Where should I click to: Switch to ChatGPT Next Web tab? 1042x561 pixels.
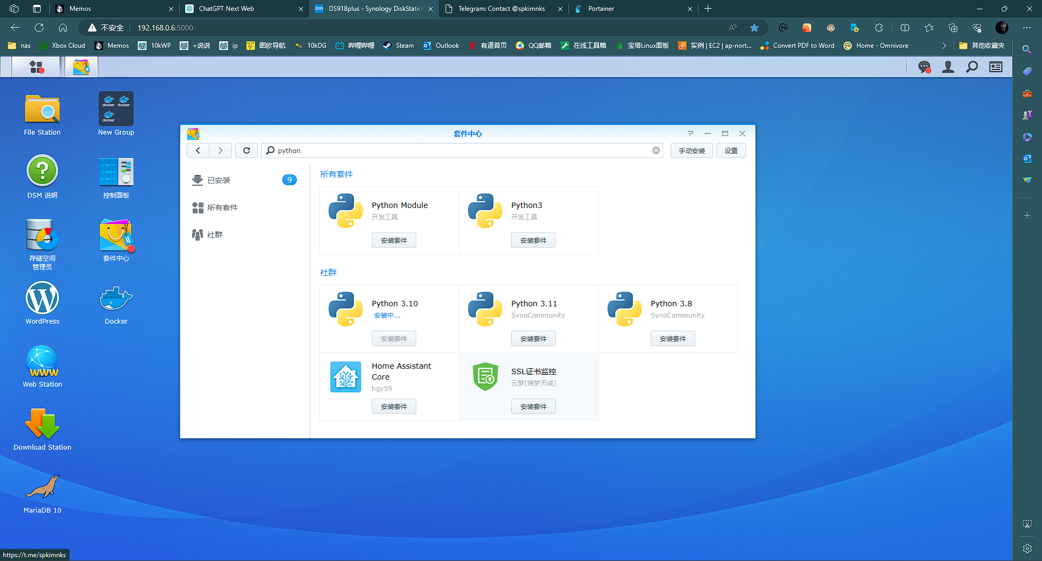click(243, 9)
